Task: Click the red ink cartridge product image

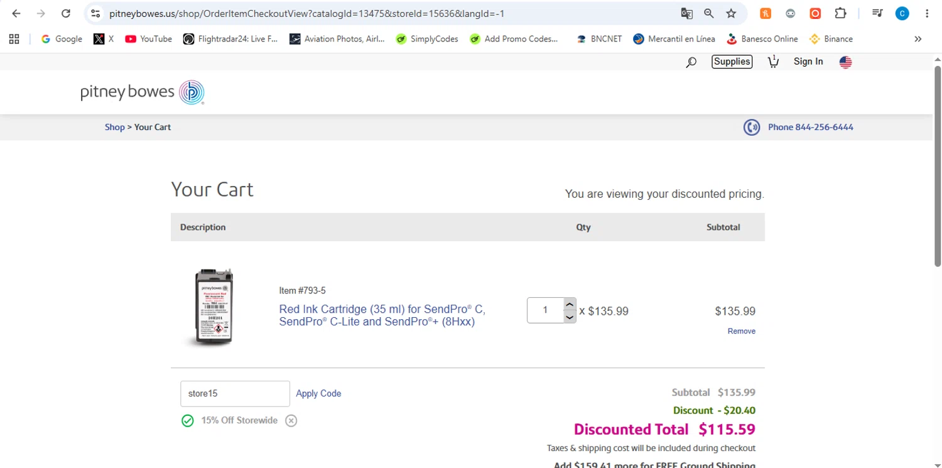Action: [x=214, y=308]
